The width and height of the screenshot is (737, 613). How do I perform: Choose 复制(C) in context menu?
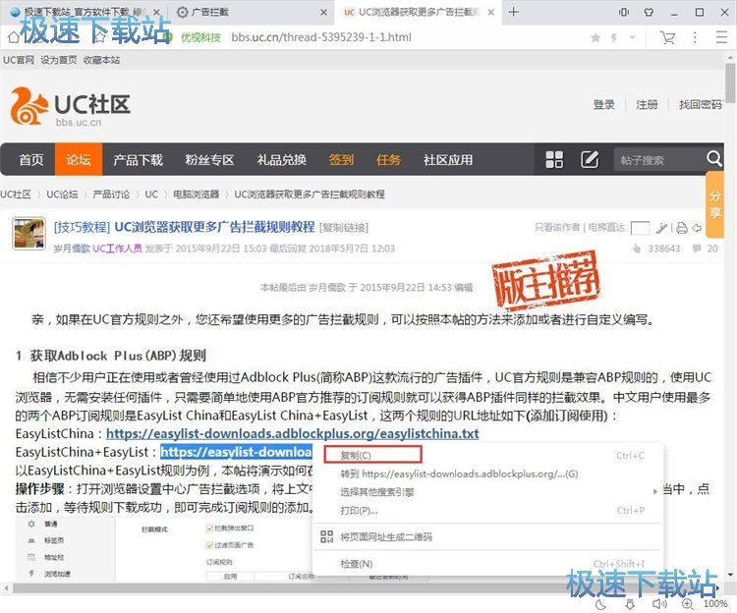point(373,455)
